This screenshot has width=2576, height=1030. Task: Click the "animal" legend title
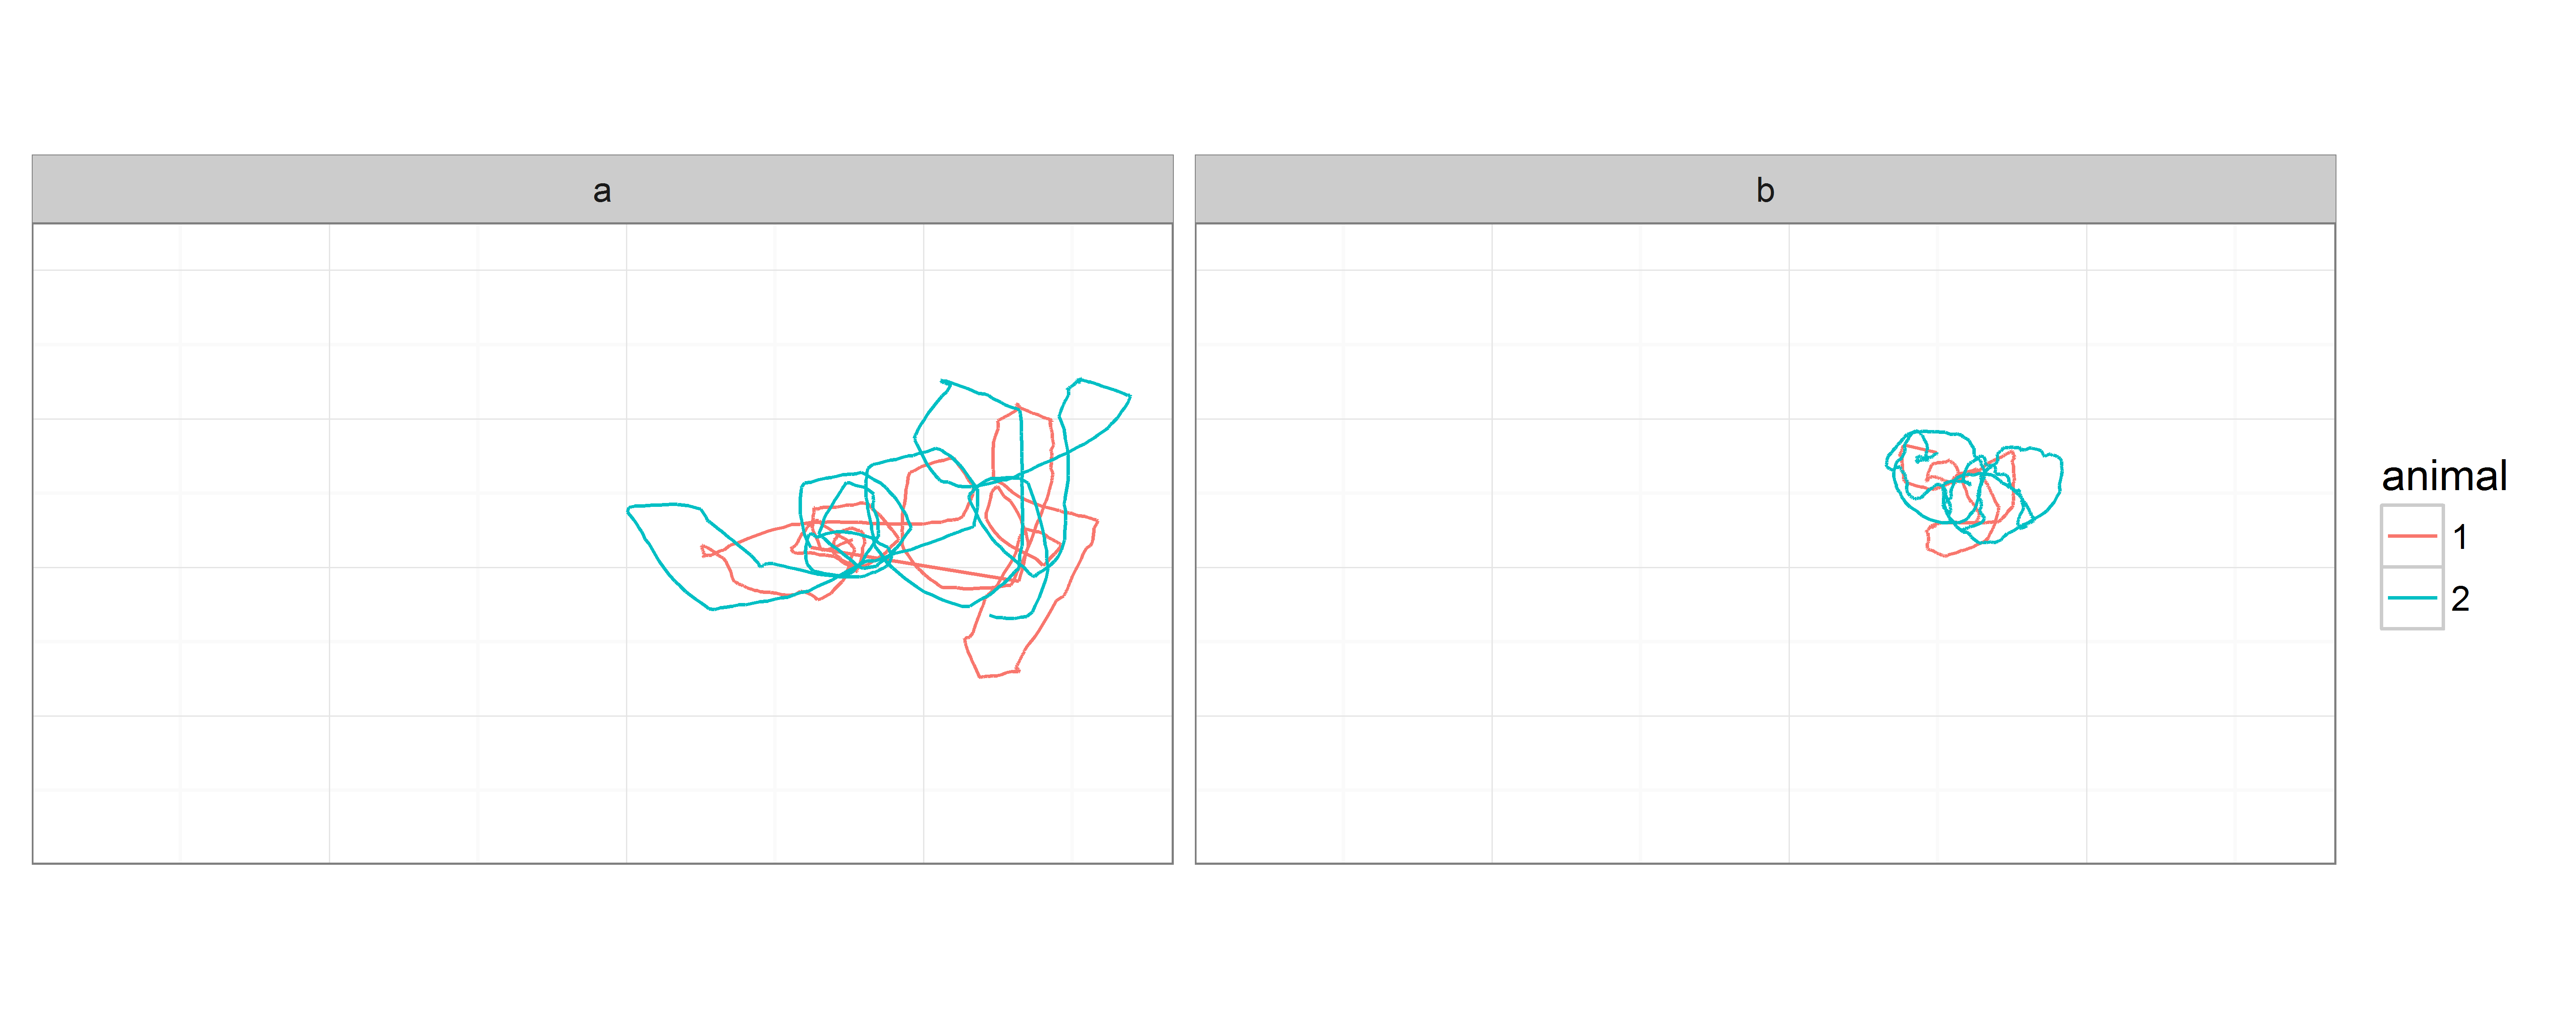(x=2444, y=476)
